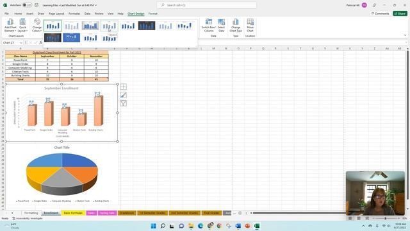Open Windows Search from the taskbar
This screenshot has height=231, width=410.
click(x=163, y=226)
